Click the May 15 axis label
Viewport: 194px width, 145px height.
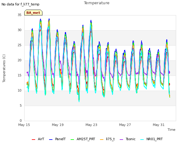point(24,125)
